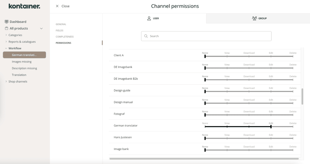Set German translator permission to Delete
This screenshot has width=310, height=164.
pos(293,127)
